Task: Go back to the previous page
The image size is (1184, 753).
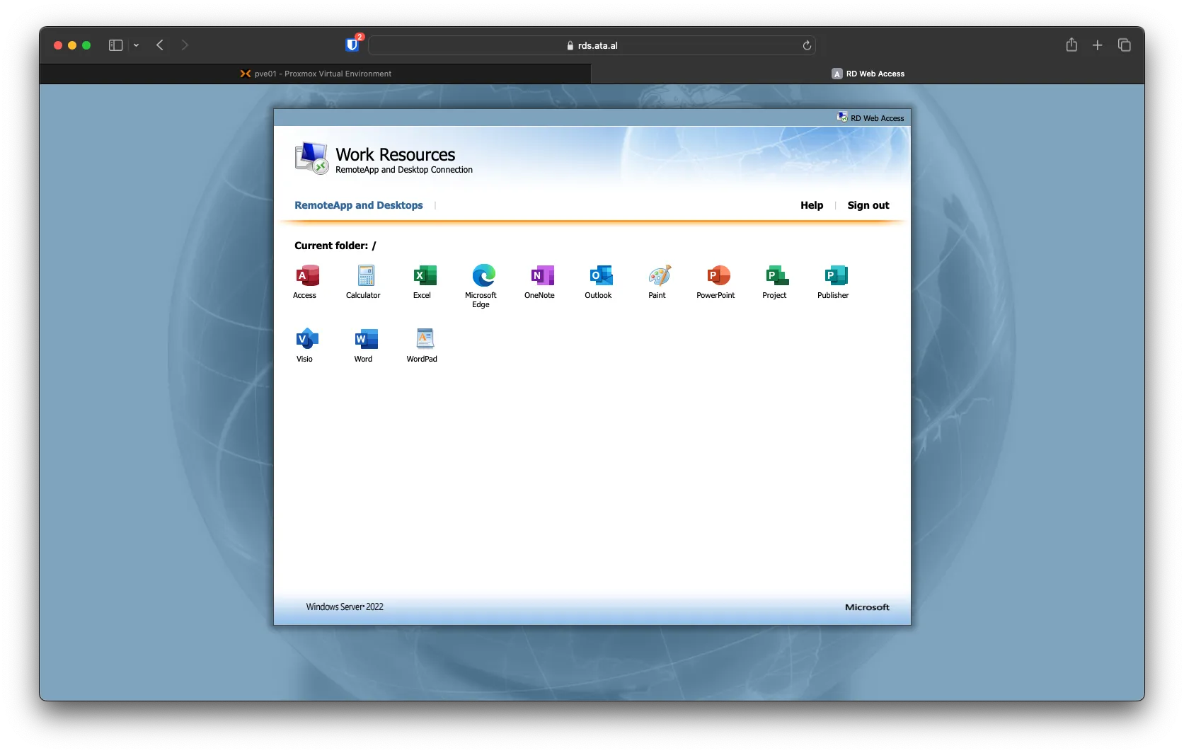Action: 160,45
